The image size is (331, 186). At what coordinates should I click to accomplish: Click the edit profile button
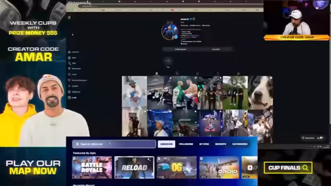(180, 49)
